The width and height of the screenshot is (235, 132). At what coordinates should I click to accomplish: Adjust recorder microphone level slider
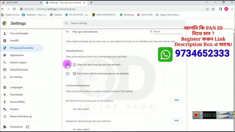(x=225, y=117)
